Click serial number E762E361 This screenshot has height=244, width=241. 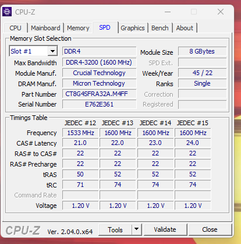pyautogui.click(x=100, y=104)
